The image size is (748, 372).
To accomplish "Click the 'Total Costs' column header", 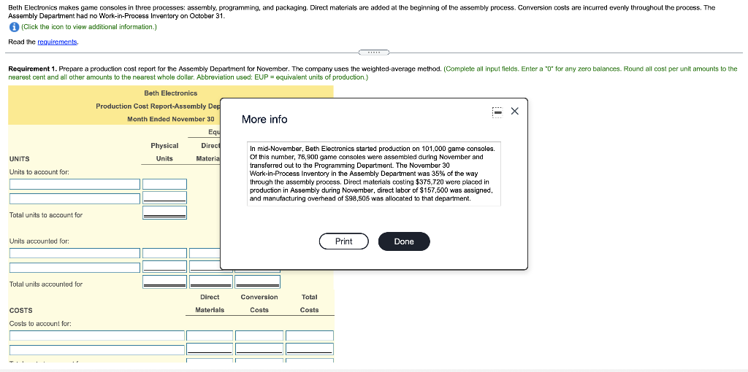I will tap(309, 303).
